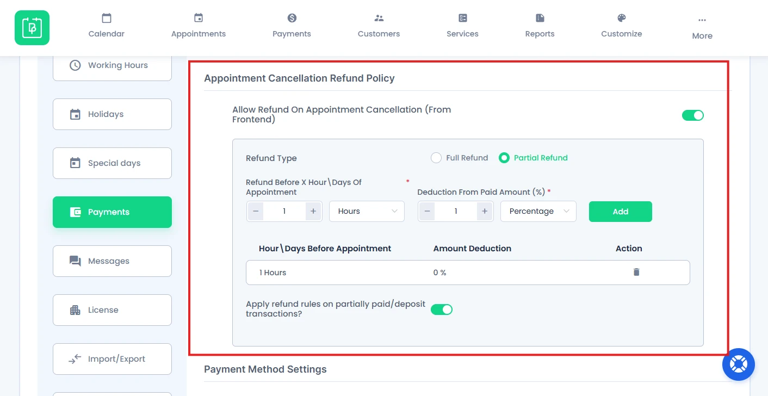The width and height of the screenshot is (768, 396).
Task: Open License settings label
Action: tap(103, 310)
